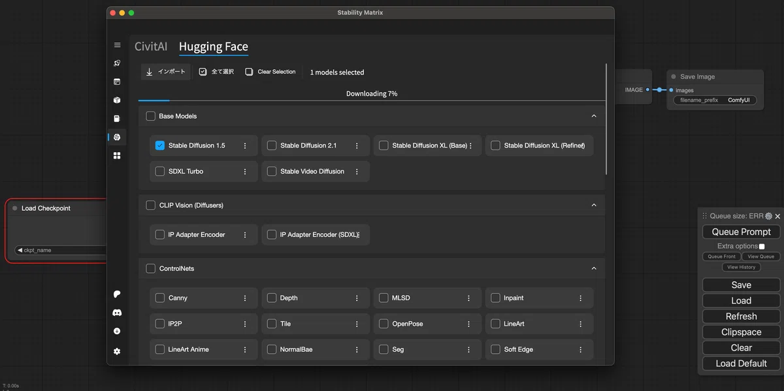Open the ComfyUI queue panel gear settings
This screenshot has height=391, width=784.
click(768, 216)
